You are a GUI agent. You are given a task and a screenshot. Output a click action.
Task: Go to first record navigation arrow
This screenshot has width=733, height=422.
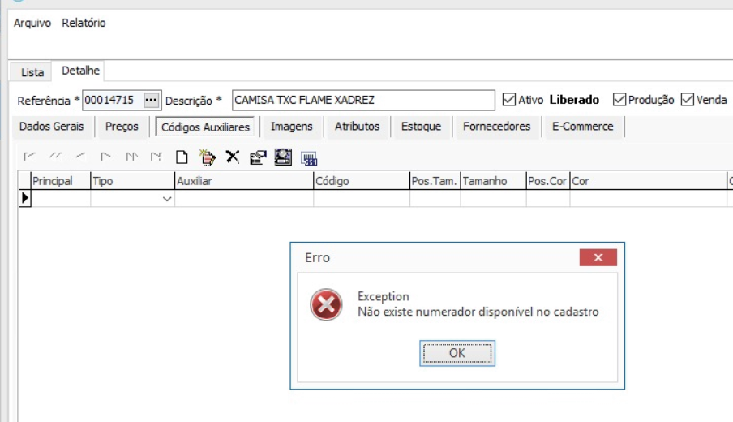pyautogui.click(x=30, y=157)
